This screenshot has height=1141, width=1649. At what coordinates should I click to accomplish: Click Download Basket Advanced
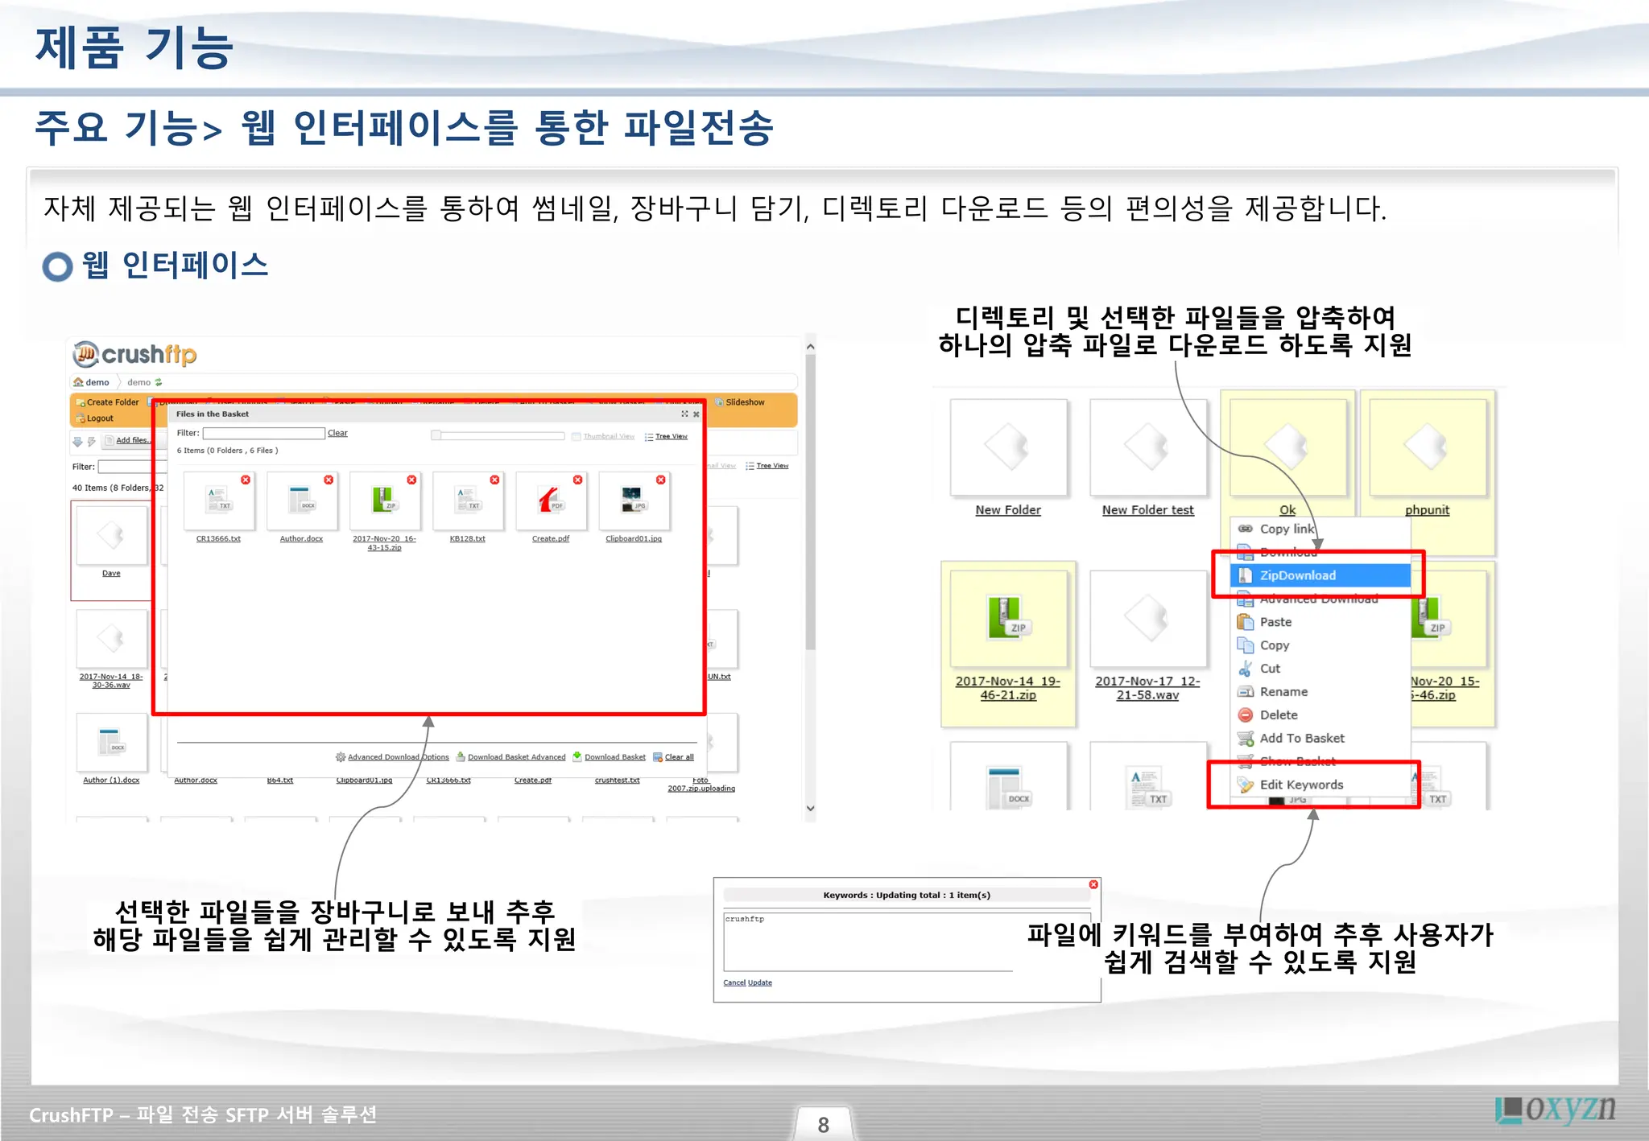(x=511, y=757)
